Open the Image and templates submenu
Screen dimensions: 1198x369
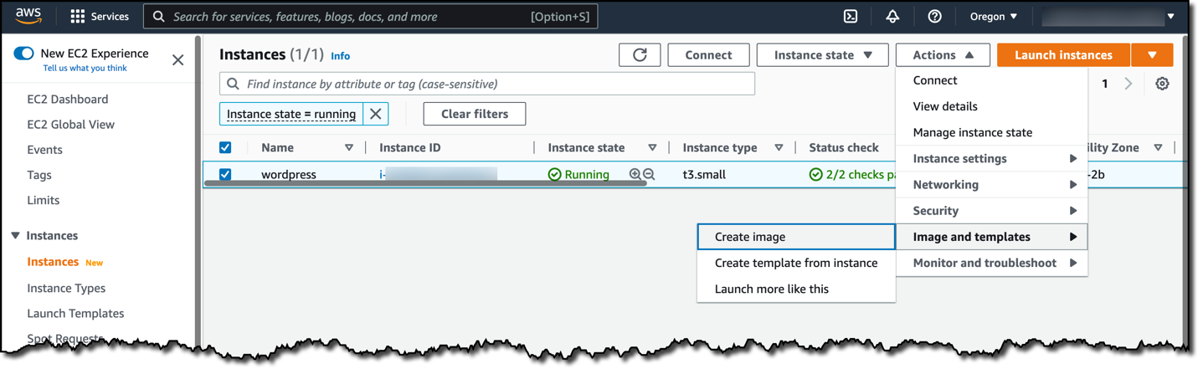[991, 237]
